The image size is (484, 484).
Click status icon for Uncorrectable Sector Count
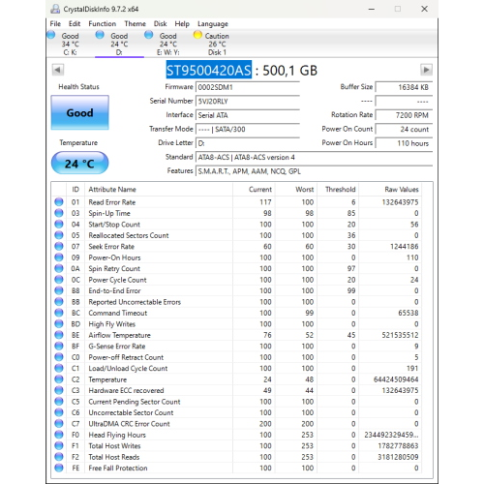click(x=59, y=412)
